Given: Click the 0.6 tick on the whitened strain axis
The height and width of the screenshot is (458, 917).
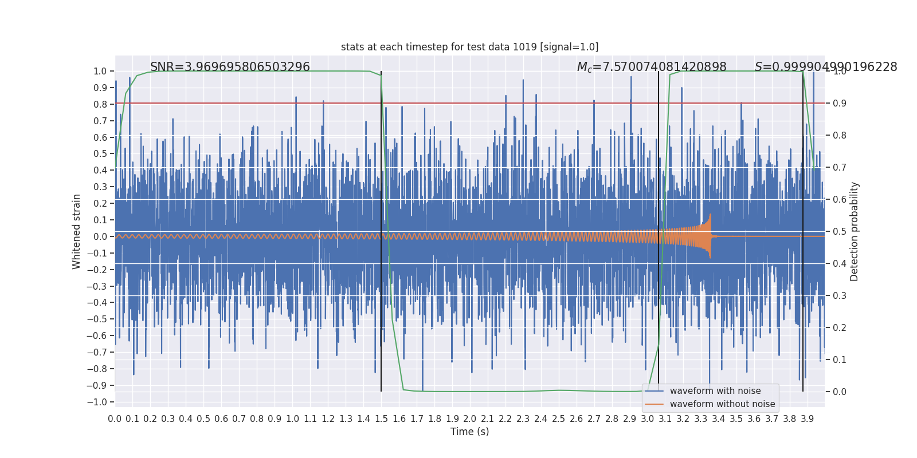Looking at the screenshot, I should click(x=100, y=137).
